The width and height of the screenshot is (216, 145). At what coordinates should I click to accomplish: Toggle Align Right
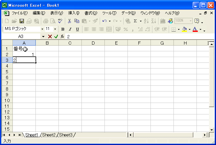coord(101,29)
